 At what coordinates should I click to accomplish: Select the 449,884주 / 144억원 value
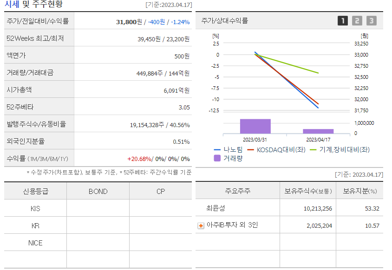click(x=163, y=73)
